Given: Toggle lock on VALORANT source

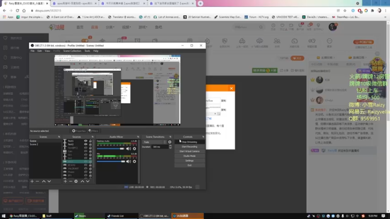Looking at the screenshot, I should [90, 168].
